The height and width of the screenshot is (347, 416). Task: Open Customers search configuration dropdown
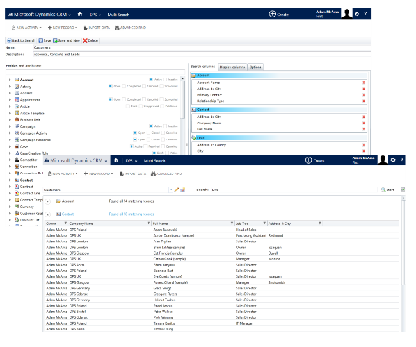(171, 190)
